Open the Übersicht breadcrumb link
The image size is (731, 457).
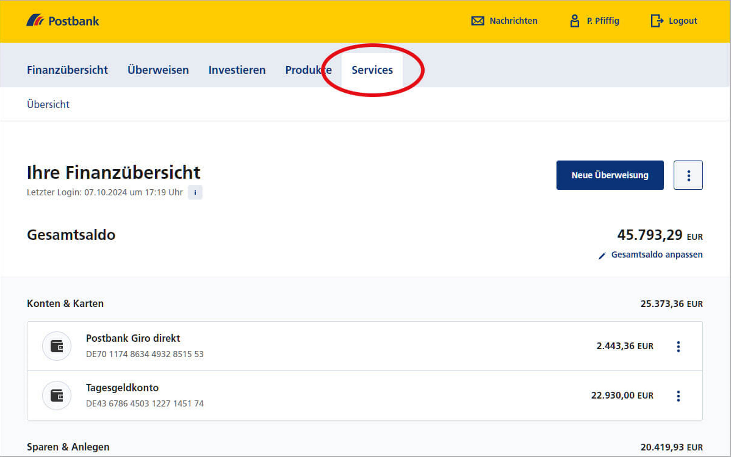click(x=48, y=104)
